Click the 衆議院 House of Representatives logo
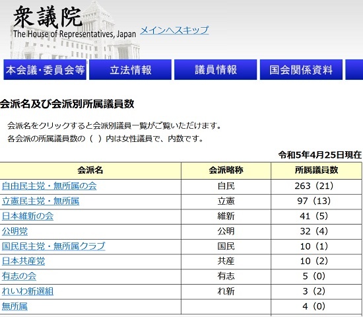363x317 pixels. click(74, 22)
